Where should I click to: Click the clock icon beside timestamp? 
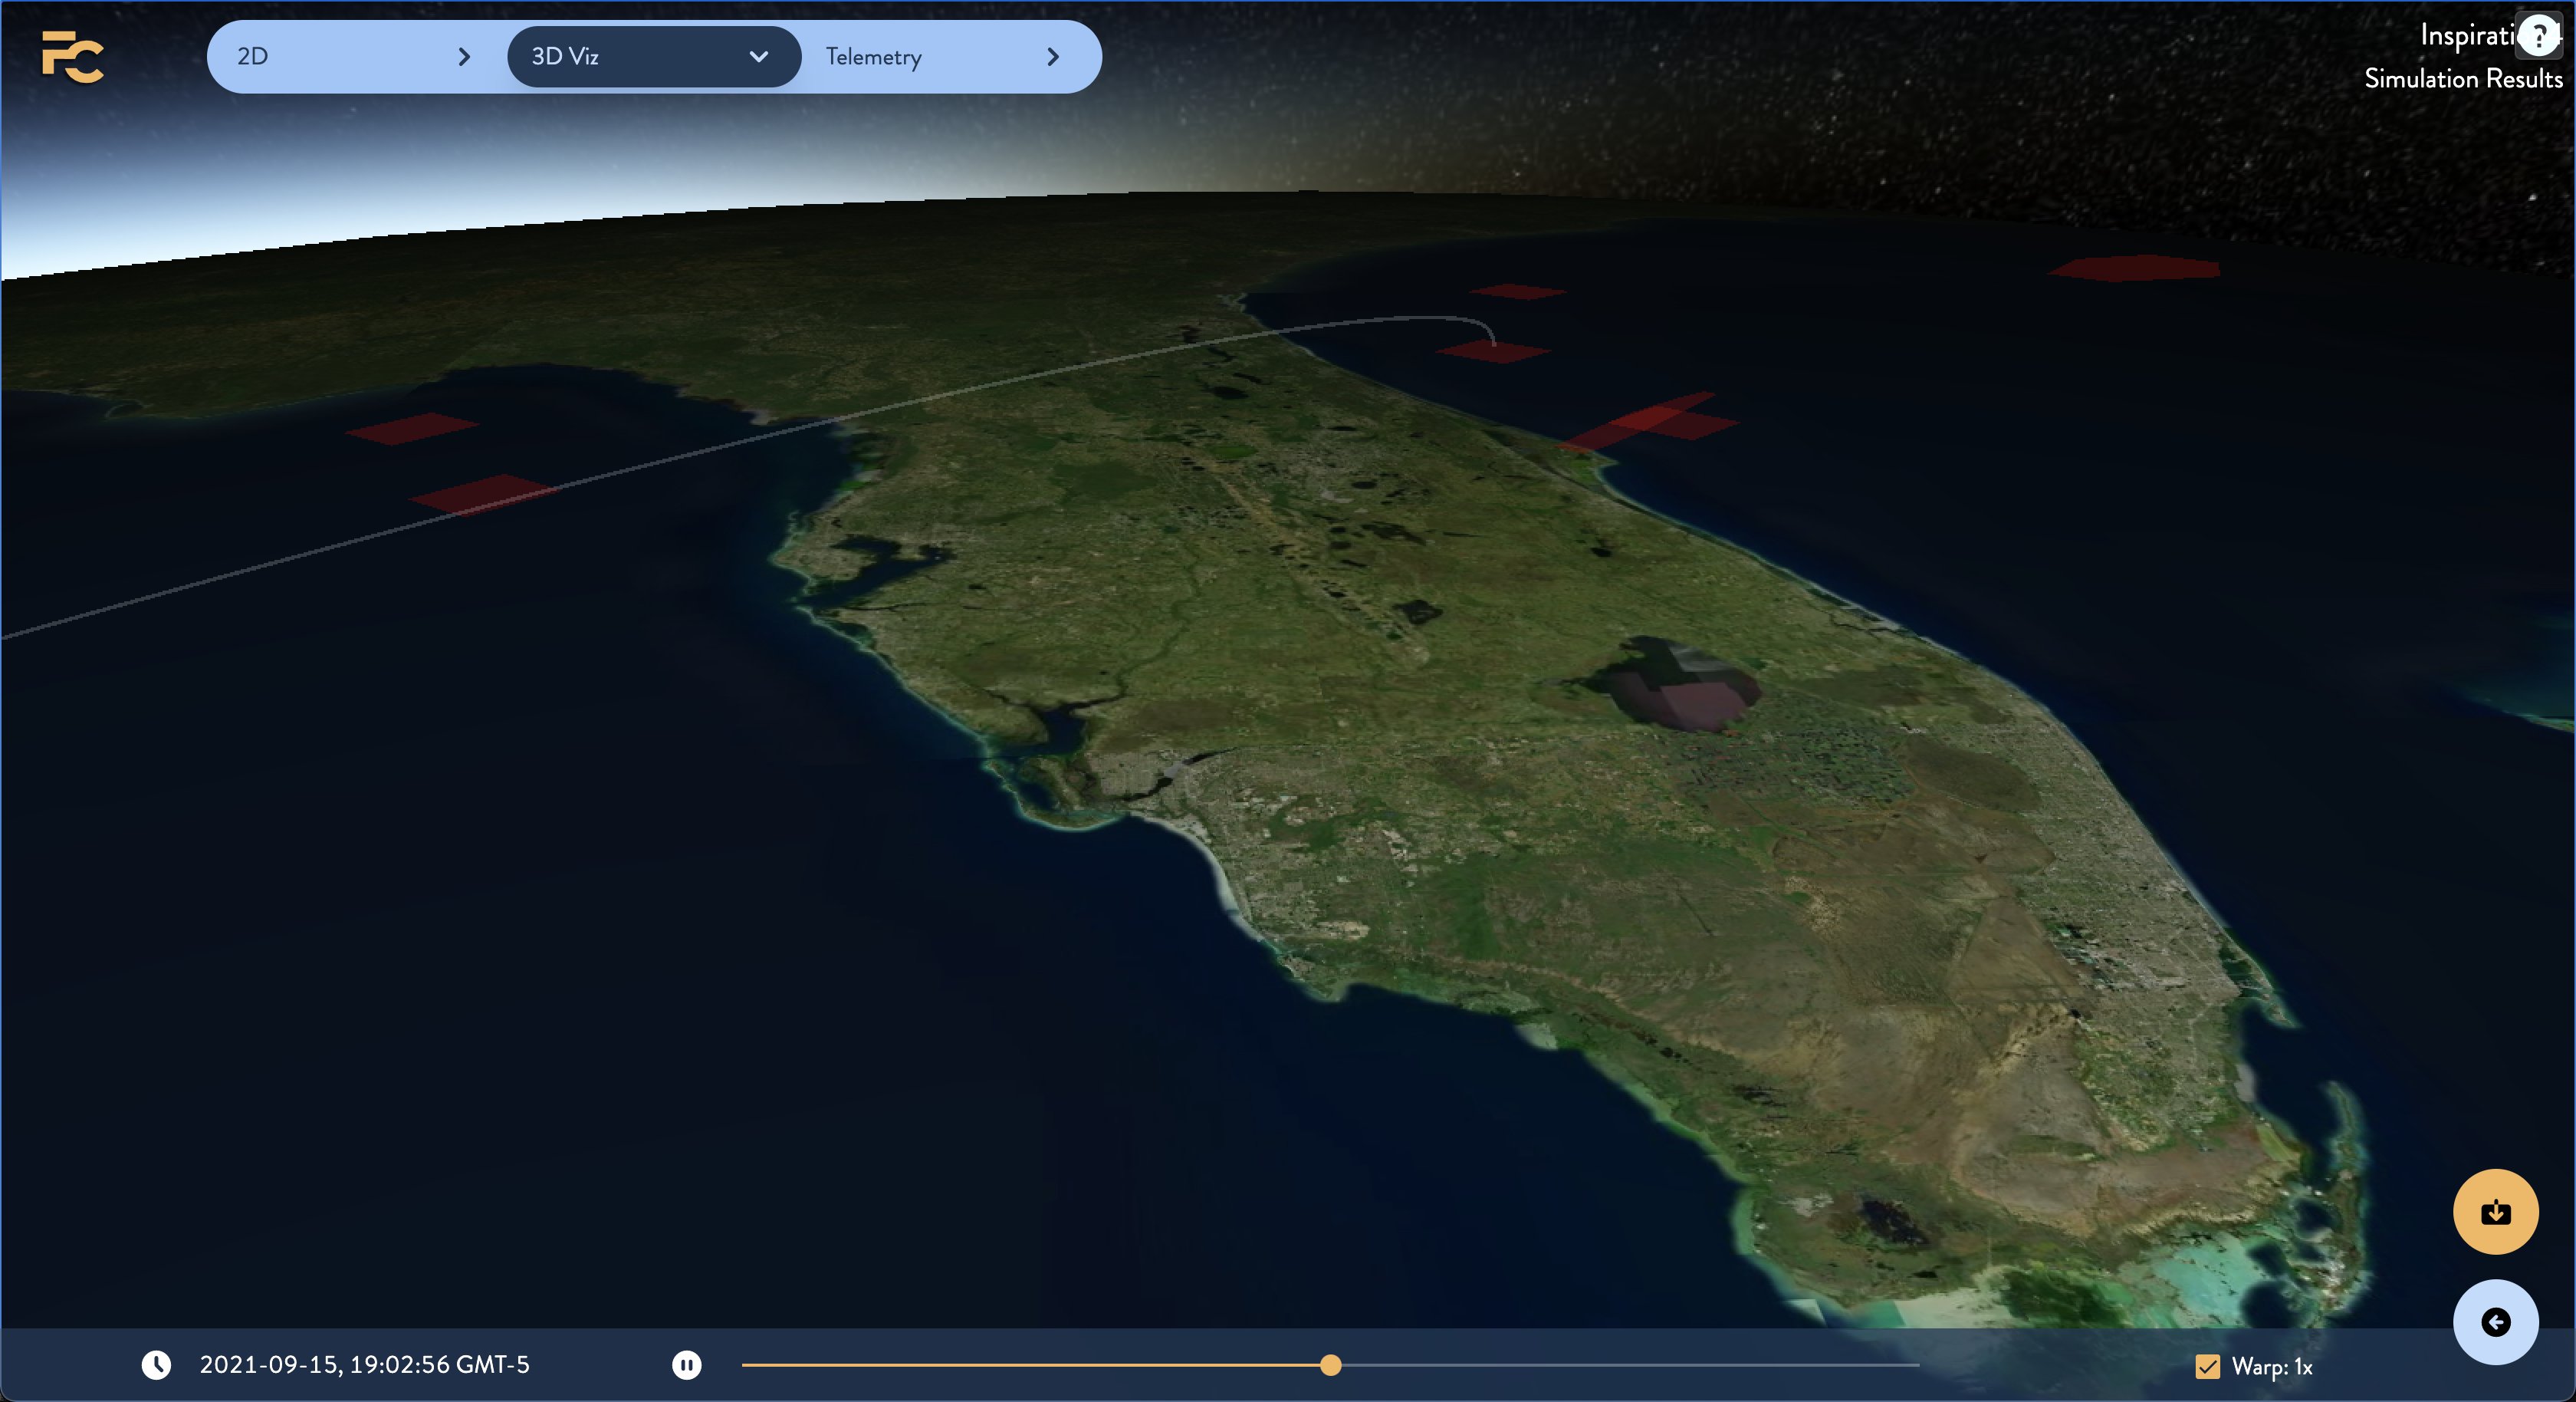[156, 1365]
